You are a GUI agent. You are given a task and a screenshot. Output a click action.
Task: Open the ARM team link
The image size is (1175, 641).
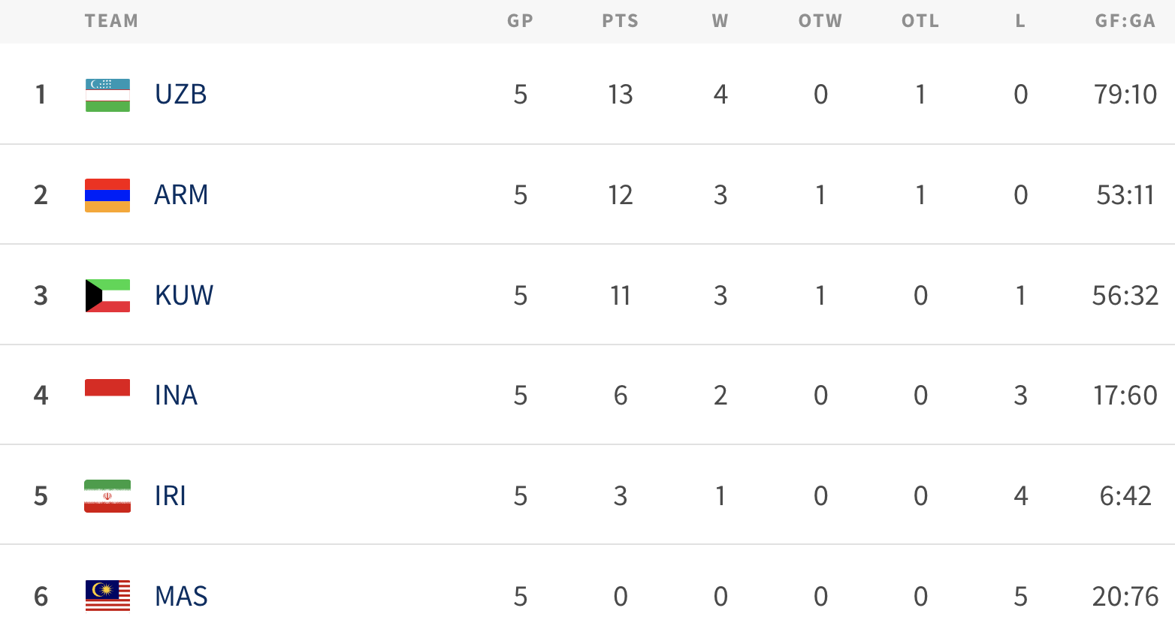[x=181, y=195]
